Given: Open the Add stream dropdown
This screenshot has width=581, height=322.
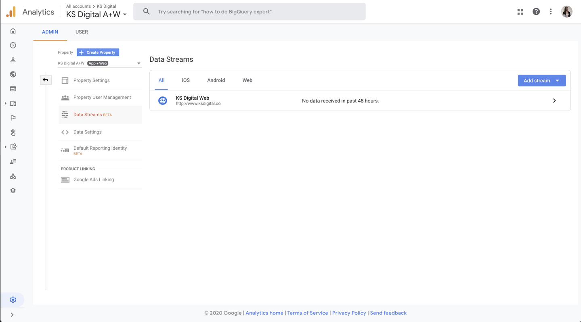Looking at the screenshot, I should (x=542, y=81).
